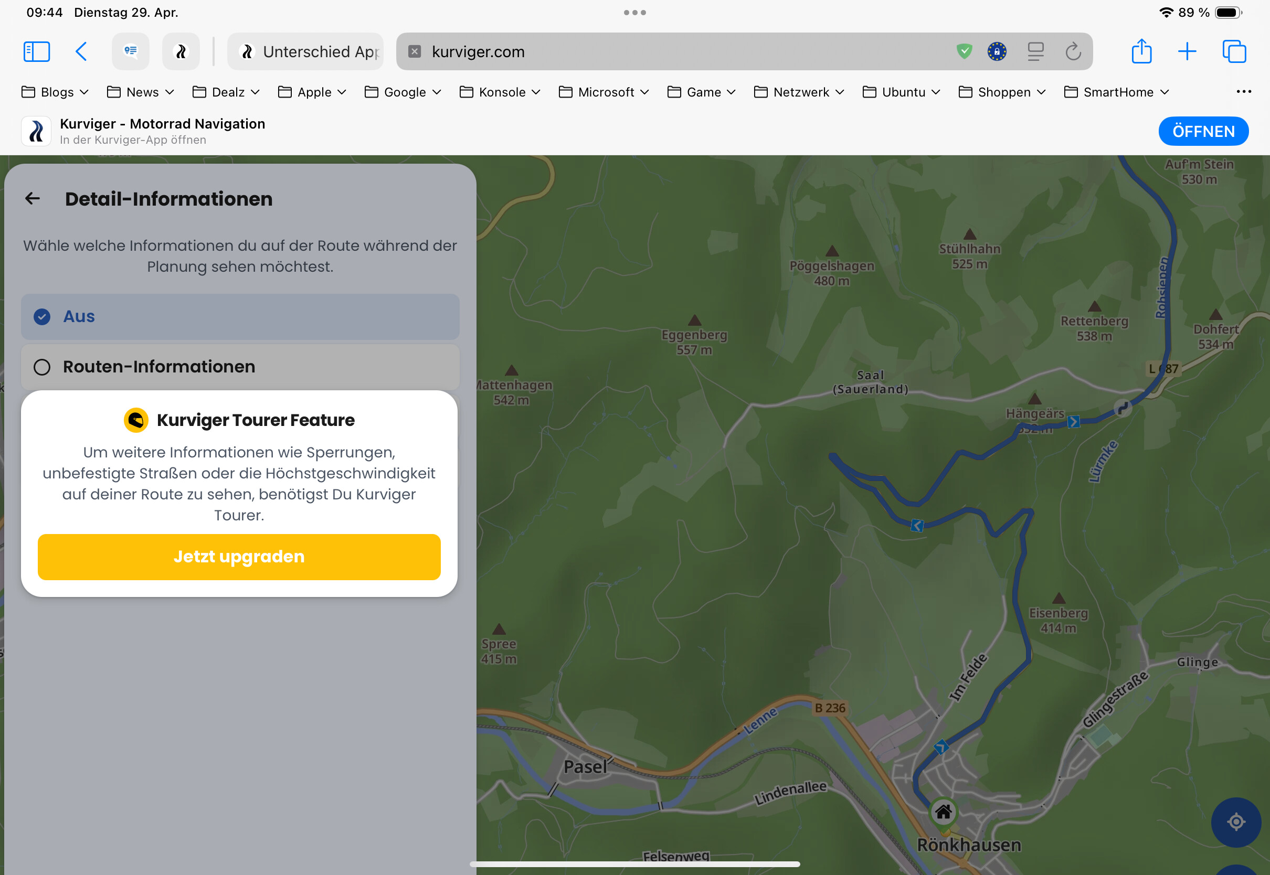Expand the Konsole bookmarks folder
Screen dimensions: 1270x875
500,92
